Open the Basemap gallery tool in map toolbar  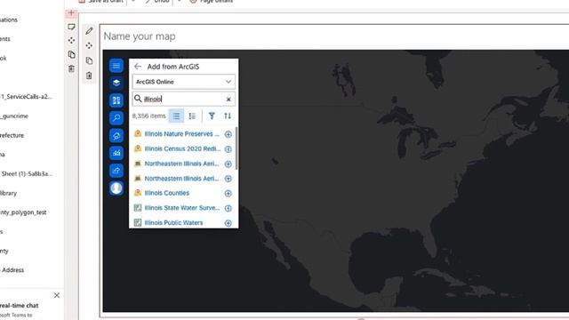click(116, 100)
